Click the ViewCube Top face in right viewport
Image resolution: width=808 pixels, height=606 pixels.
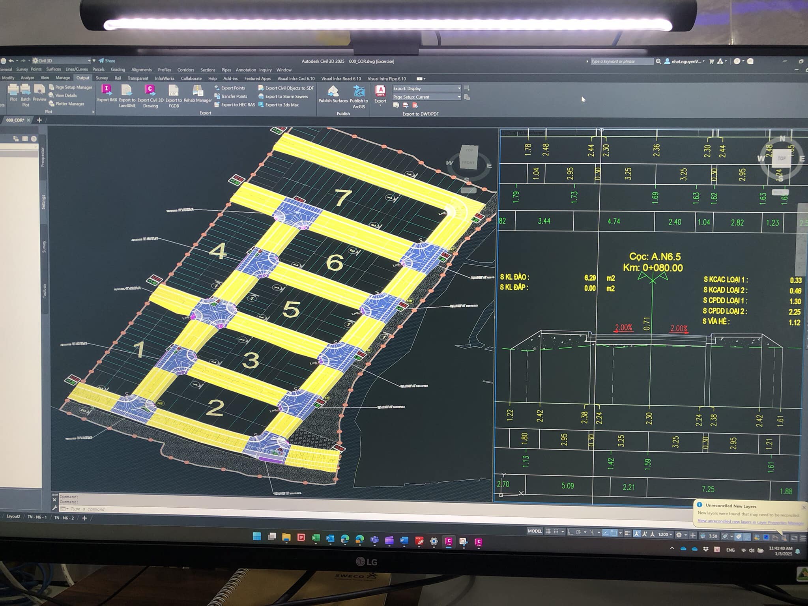(x=782, y=158)
